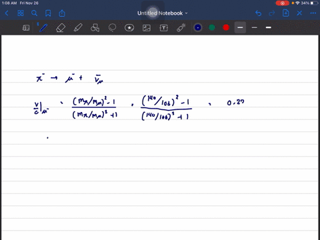The image size is (320, 240).
Task: Select the selected medium stroke thickness
Action: coord(240,27)
